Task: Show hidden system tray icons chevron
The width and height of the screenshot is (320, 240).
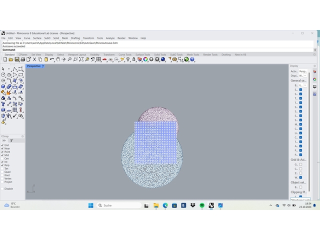Action: point(270,205)
